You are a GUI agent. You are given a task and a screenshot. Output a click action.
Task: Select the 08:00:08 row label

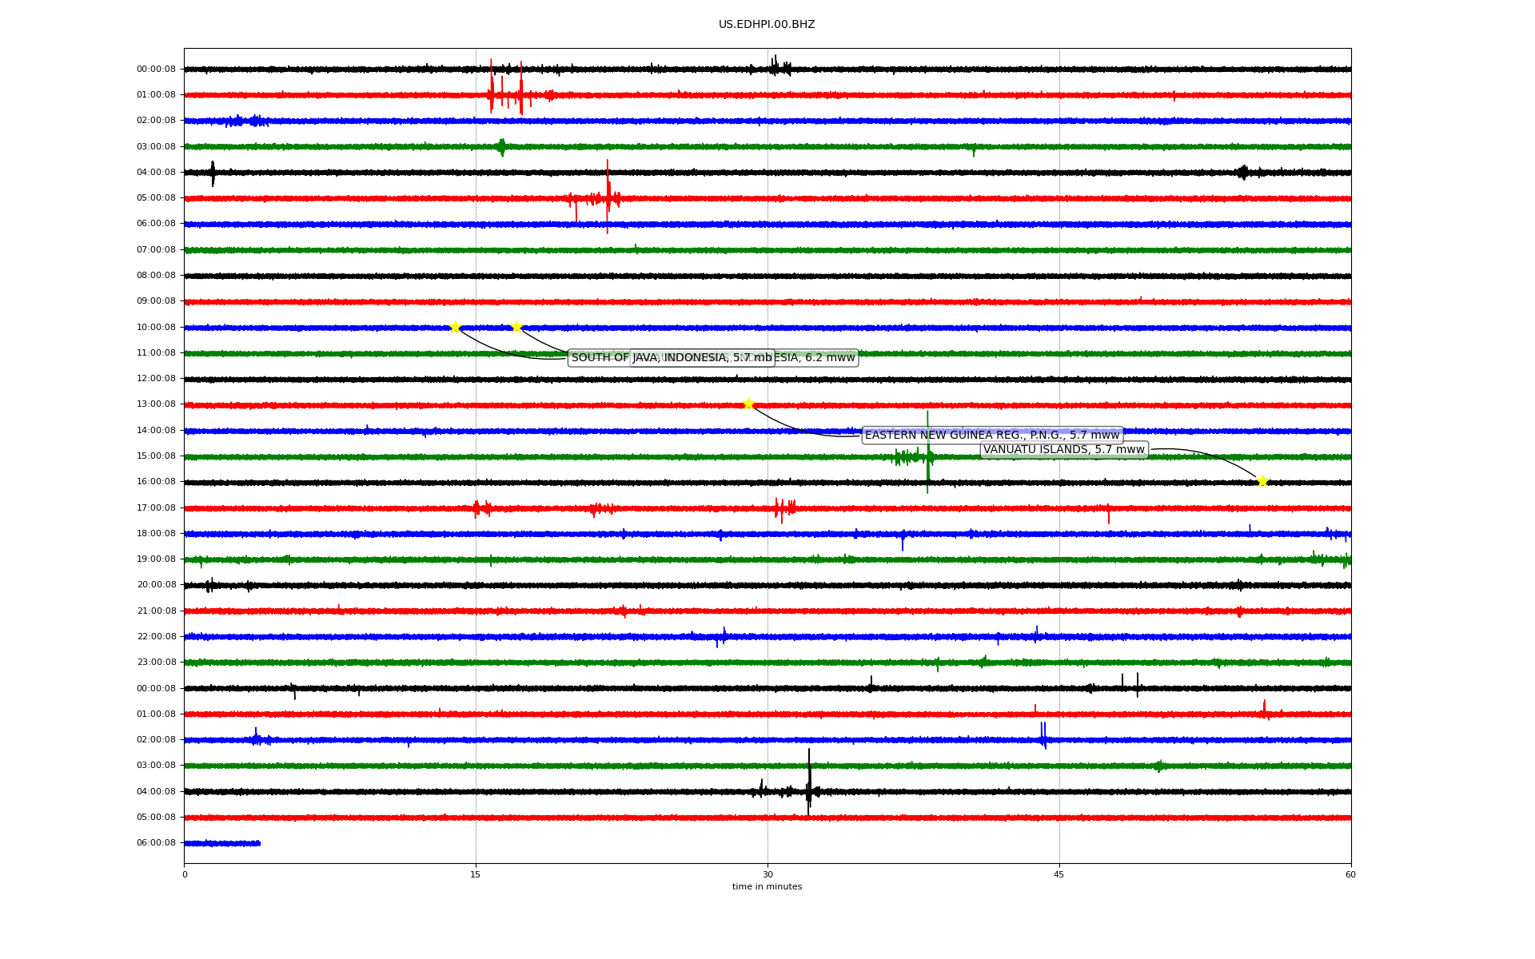(x=156, y=276)
